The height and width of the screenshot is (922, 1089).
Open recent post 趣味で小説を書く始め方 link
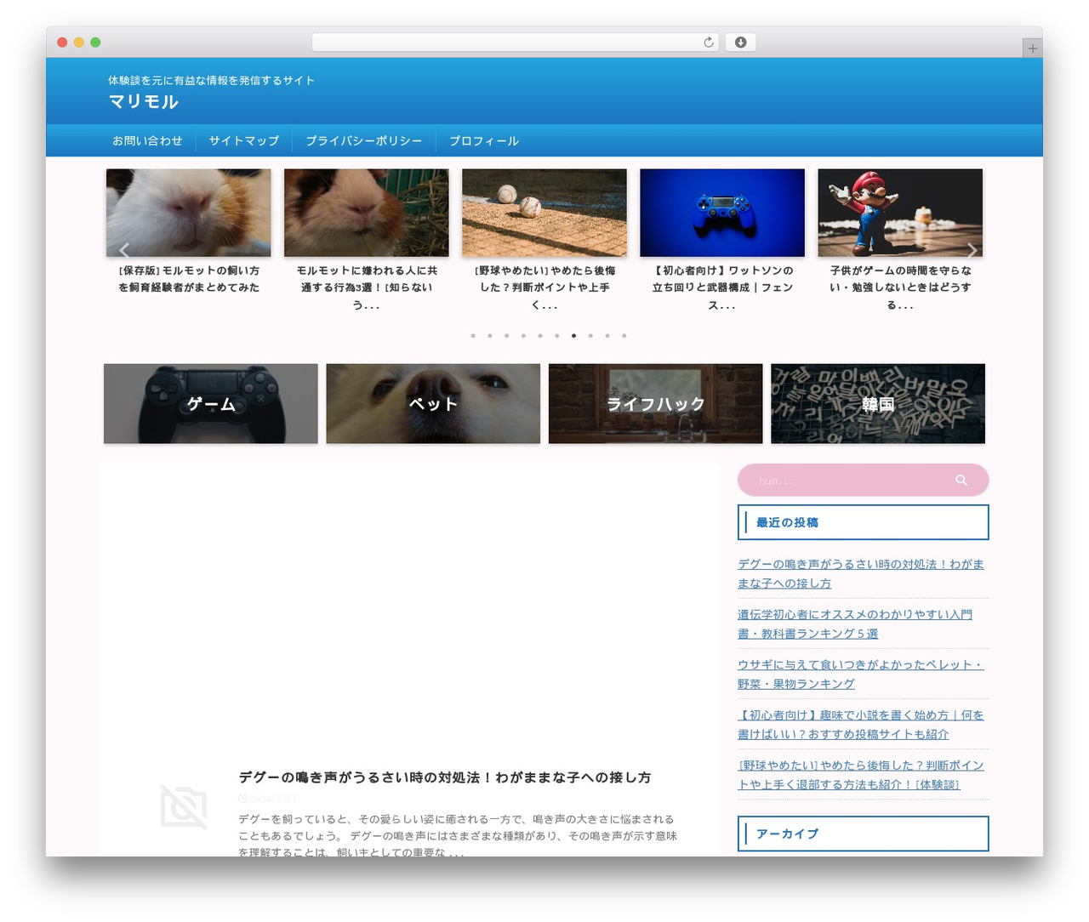pos(861,725)
